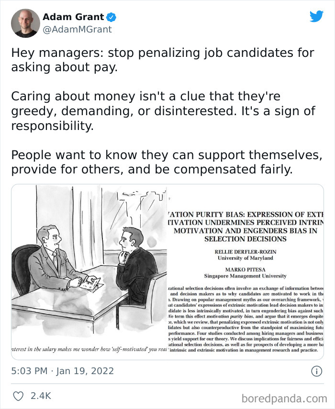Click the cartoon's salary caption text
The width and height of the screenshot is (335, 409).
pyautogui.click(x=89, y=350)
